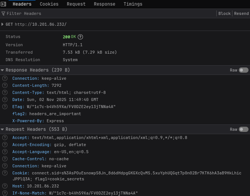The height and width of the screenshot is (196, 250).
Task: Click help icon beside Accept-Encoding header
Action: click(x=5, y=145)
